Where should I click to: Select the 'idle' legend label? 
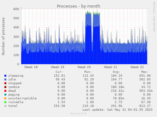click(12, 79)
